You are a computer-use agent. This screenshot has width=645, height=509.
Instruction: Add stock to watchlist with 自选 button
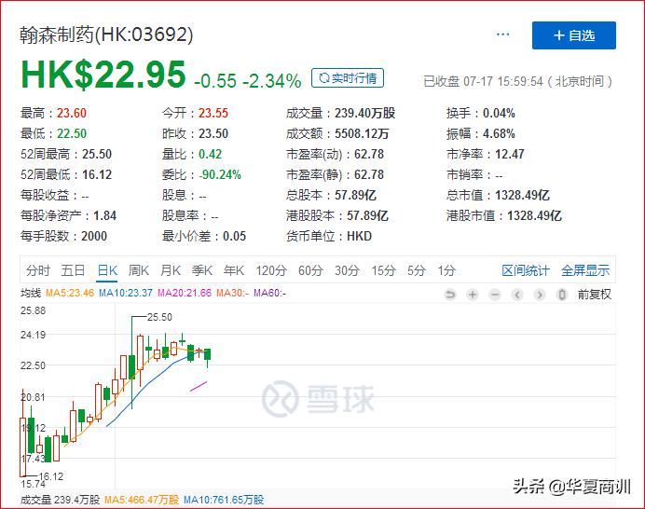pyautogui.click(x=574, y=35)
